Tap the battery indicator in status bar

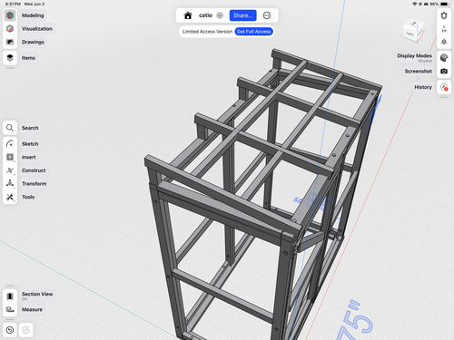pos(445,4)
